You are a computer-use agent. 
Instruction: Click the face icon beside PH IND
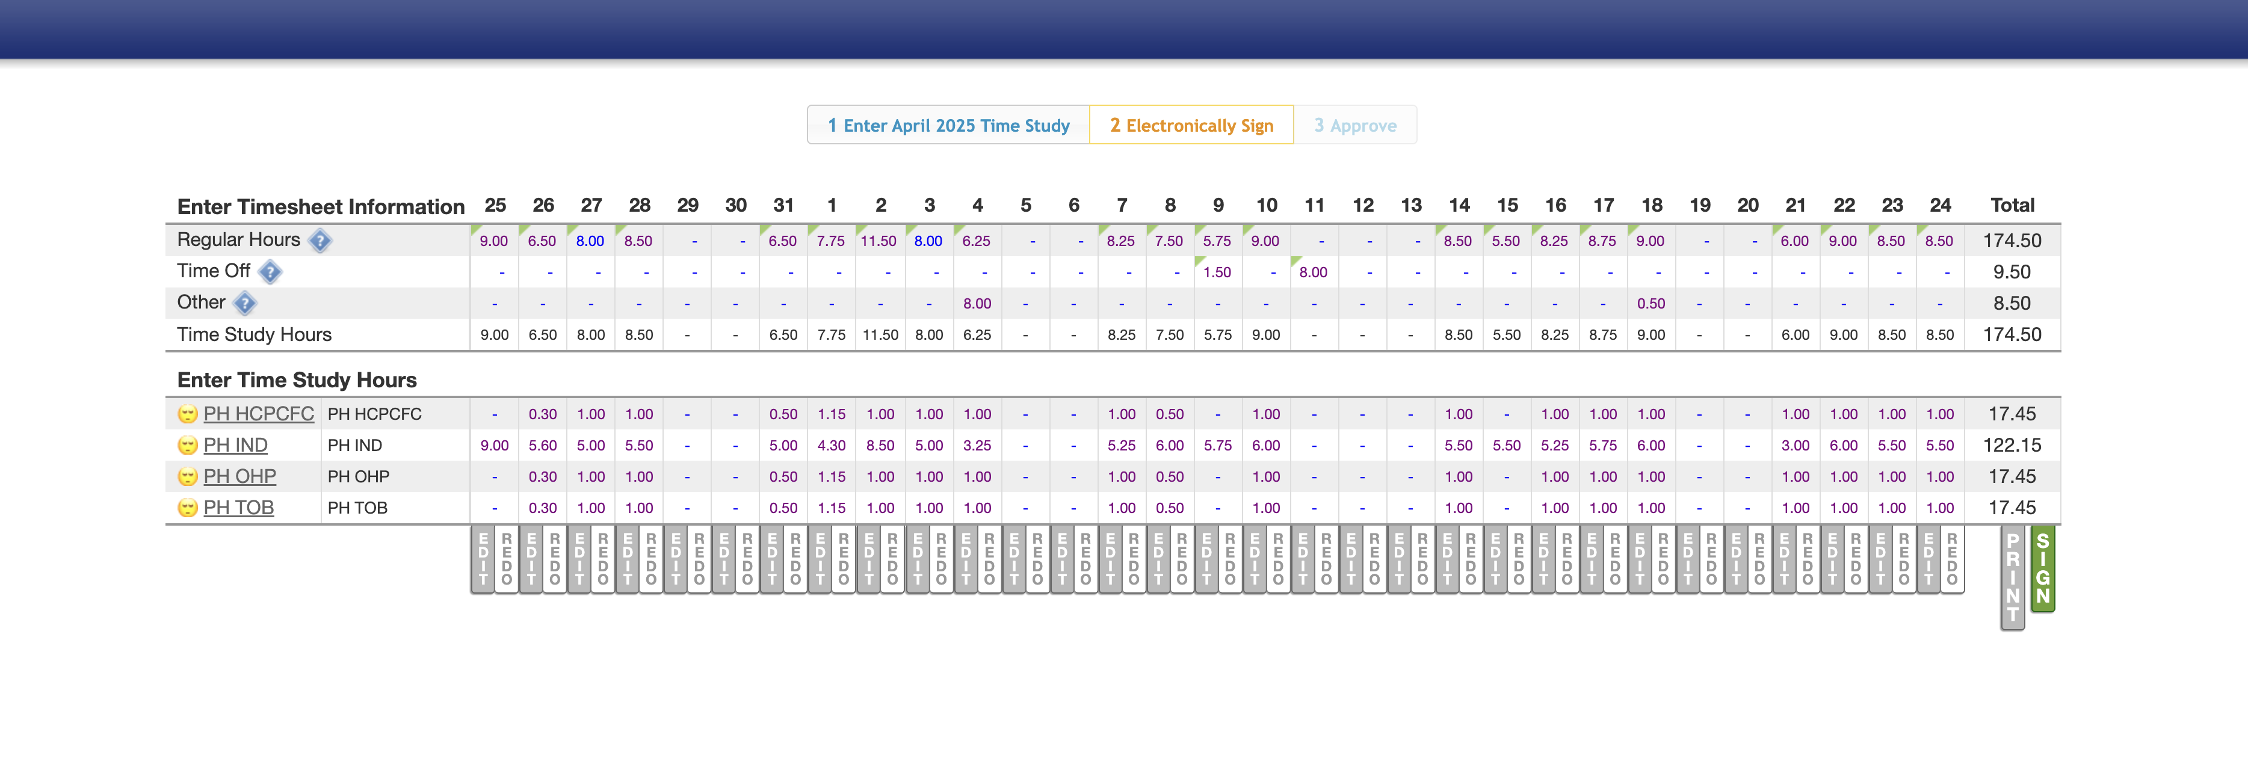(x=188, y=446)
